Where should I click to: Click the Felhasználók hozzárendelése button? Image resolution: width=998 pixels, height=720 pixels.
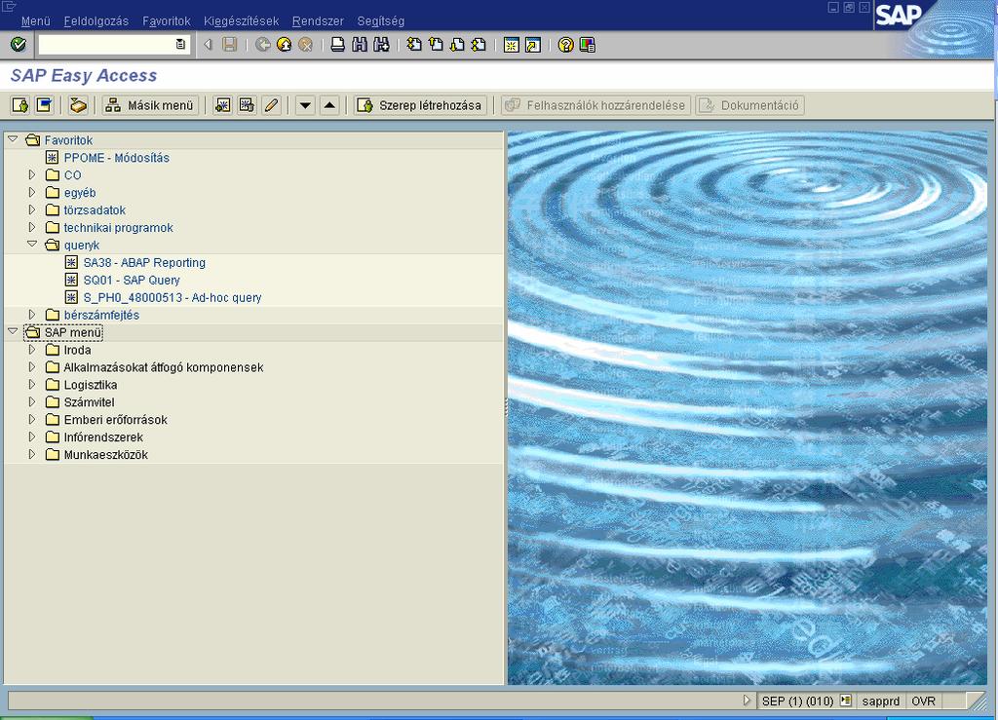tap(595, 105)
